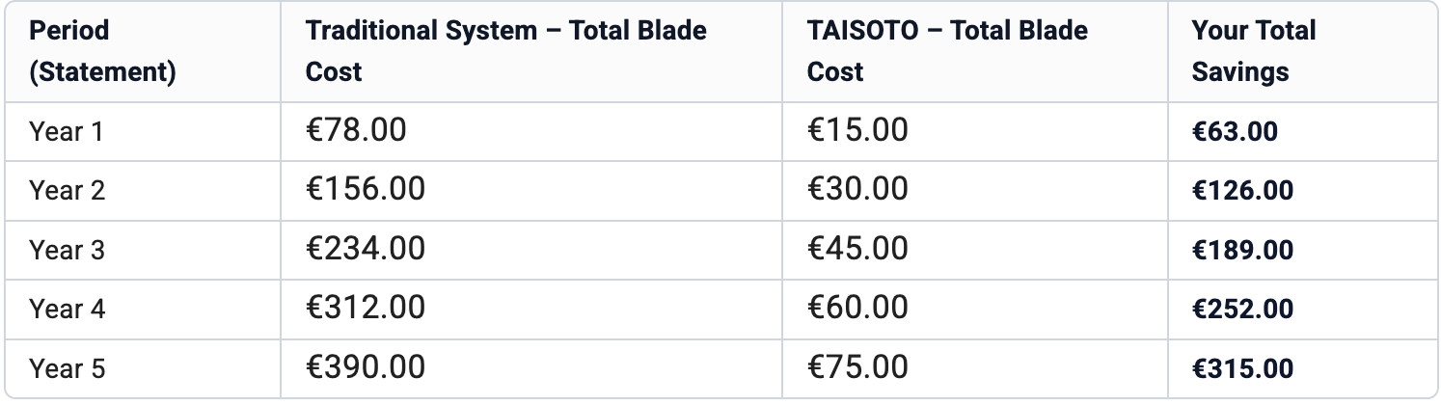This screenshot has height=405, width=1441.
Task: Click the €63.00 savings value
Action: (1235, 132)
